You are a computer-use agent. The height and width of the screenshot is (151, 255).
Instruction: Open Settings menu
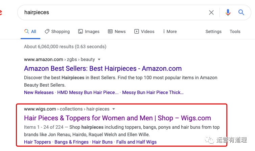pos(213,31)
